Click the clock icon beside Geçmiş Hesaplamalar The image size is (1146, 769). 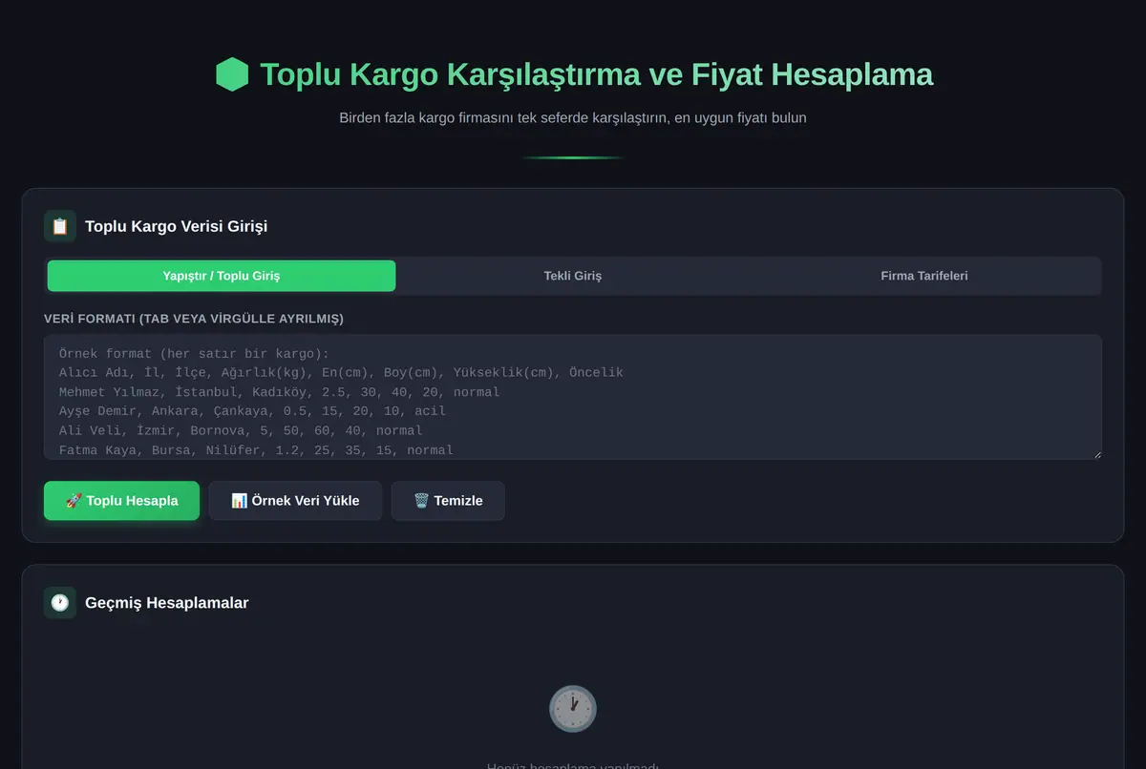(60, 603)
